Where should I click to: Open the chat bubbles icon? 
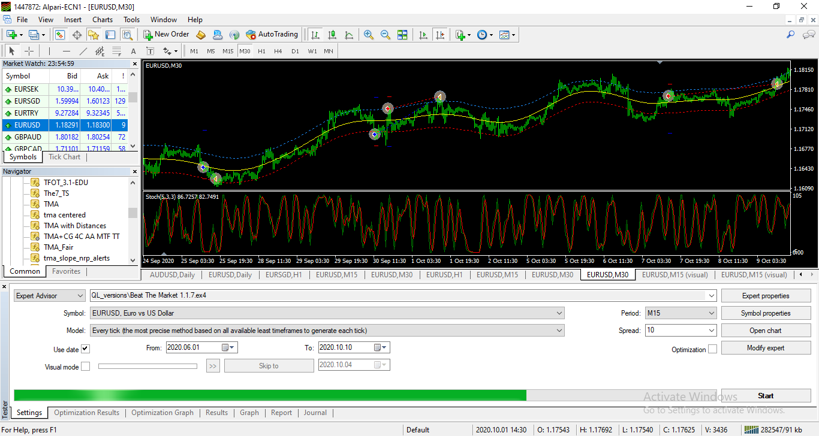(808, 35)
